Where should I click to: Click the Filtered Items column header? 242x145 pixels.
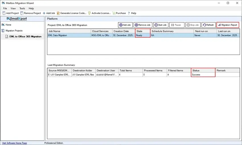pyautogui.click(x=179, y=70)
